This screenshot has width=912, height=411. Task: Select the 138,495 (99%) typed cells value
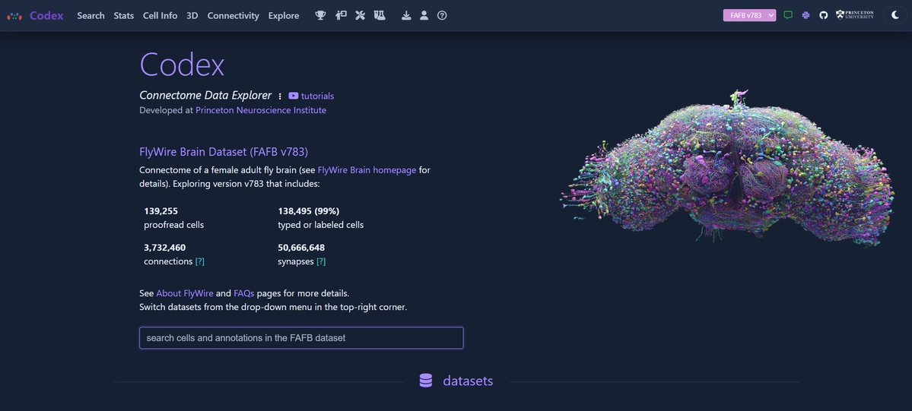(x=308, y=211)
